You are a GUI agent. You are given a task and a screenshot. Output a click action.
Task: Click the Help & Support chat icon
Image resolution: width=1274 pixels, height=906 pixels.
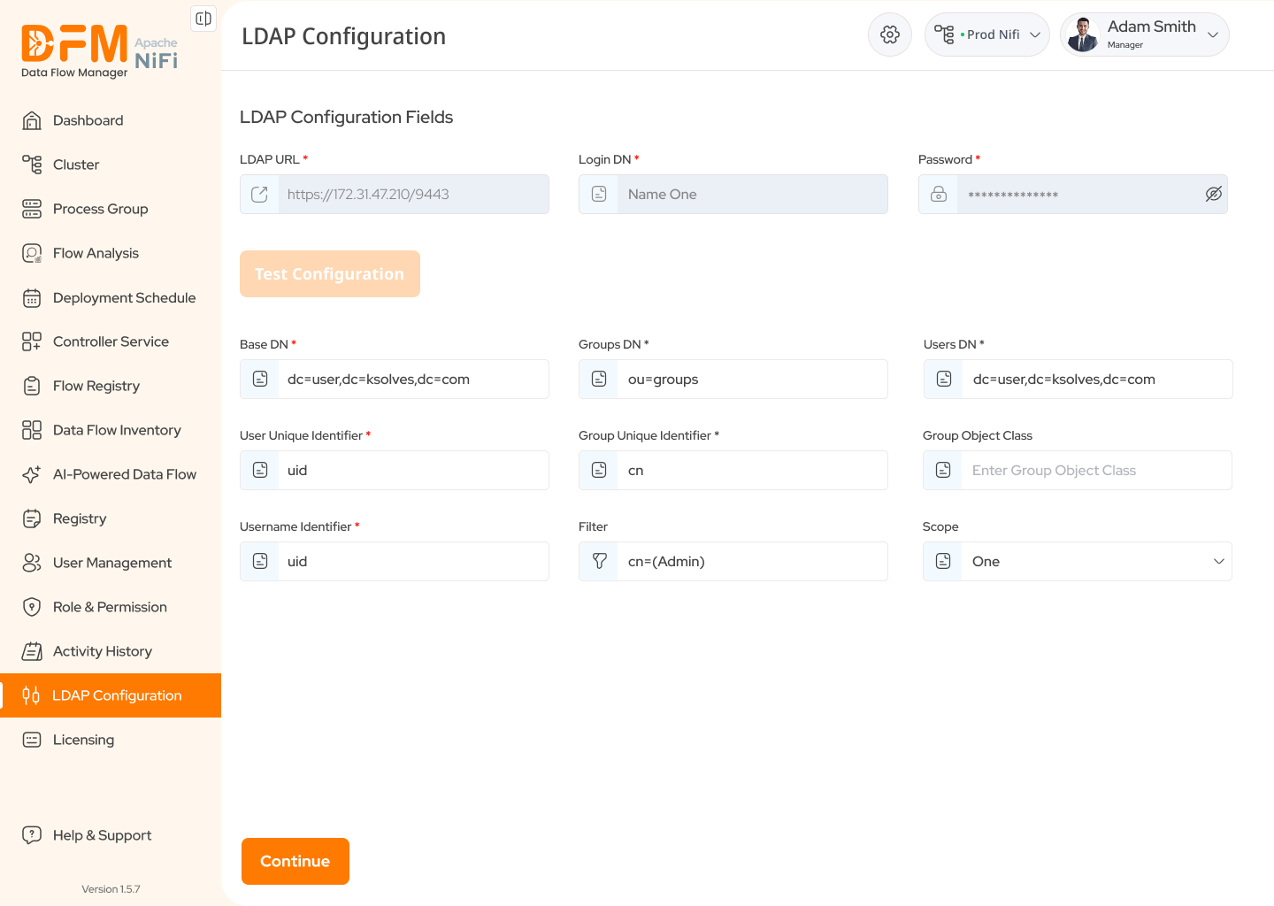tap(32, 835)
